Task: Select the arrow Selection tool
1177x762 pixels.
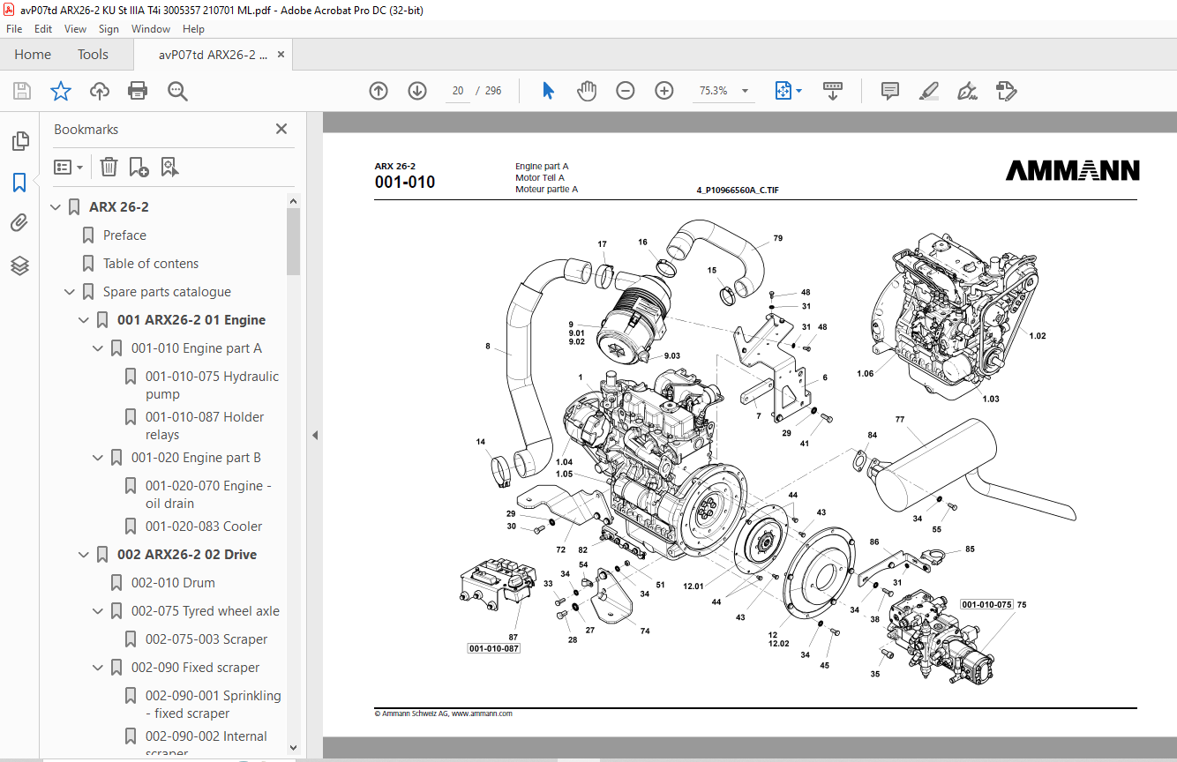Action: pyautogui.click(x=548, y=91)
